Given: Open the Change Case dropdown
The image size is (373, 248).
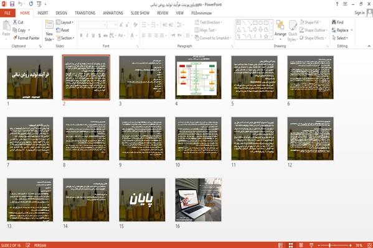Looking at the screenshot, I should (121, 35).
